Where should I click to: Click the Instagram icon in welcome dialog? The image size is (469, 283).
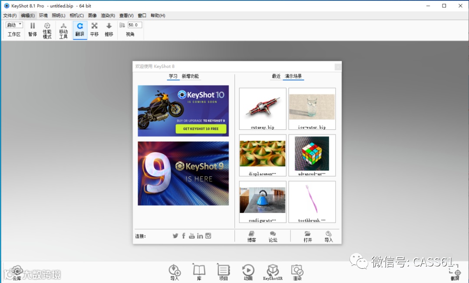(208, 236)
